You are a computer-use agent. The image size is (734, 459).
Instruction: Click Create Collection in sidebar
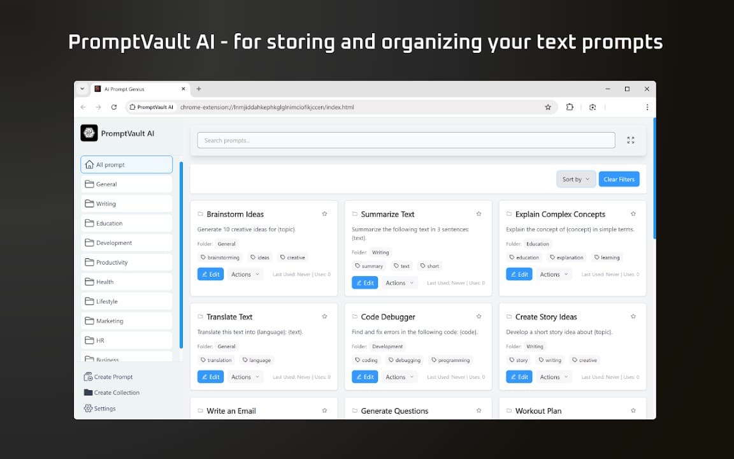(x=112, y=393)
